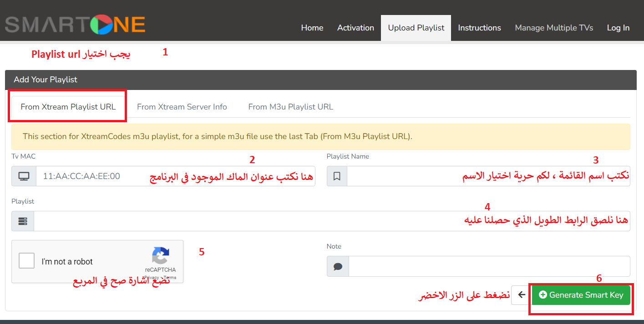644x324 pixels.
Task: Focus the Tv MAC input field
Action: tap(91, 176)
